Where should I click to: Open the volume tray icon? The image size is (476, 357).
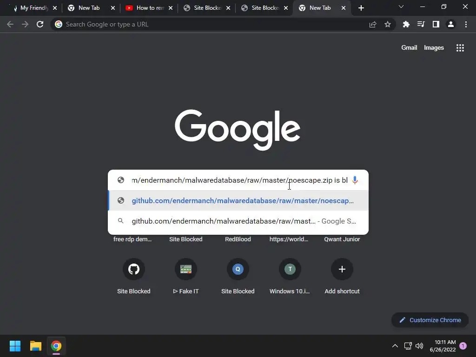tap(419, 346)
